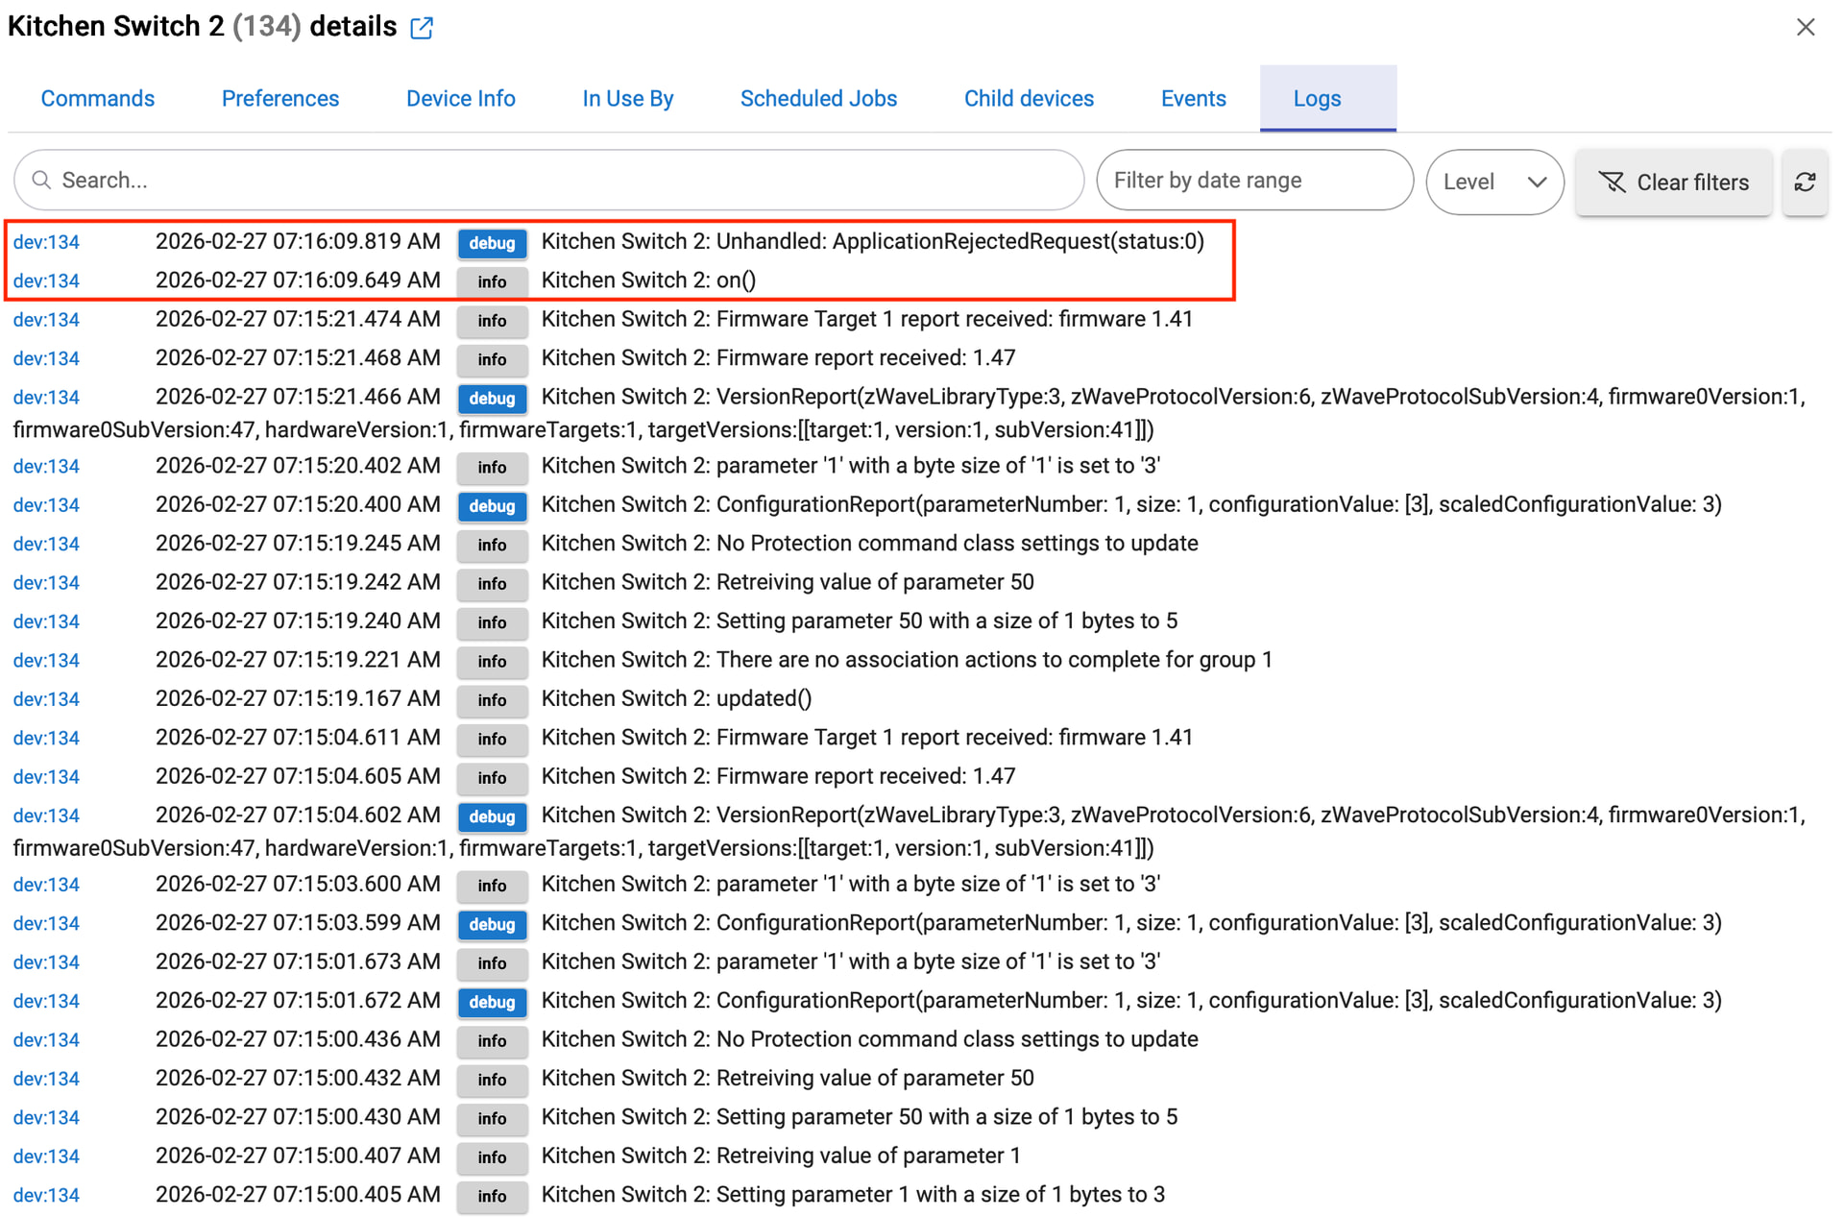1844x1217 pixels.
Task: Switch to Child devices tab
Action: pos(1029,99)
